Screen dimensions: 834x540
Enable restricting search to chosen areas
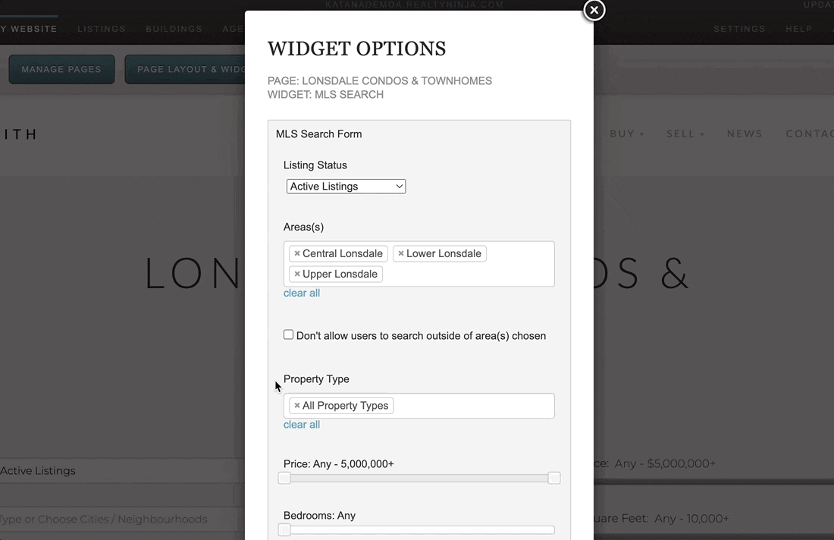289,334
